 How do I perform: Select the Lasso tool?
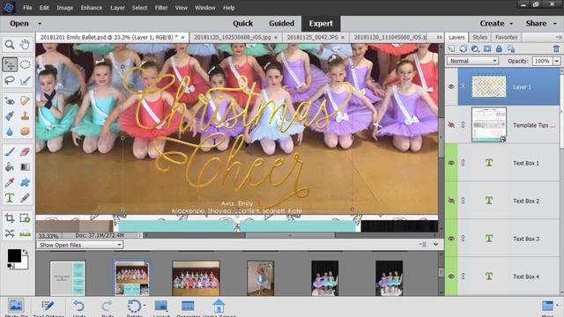[10, 80]
